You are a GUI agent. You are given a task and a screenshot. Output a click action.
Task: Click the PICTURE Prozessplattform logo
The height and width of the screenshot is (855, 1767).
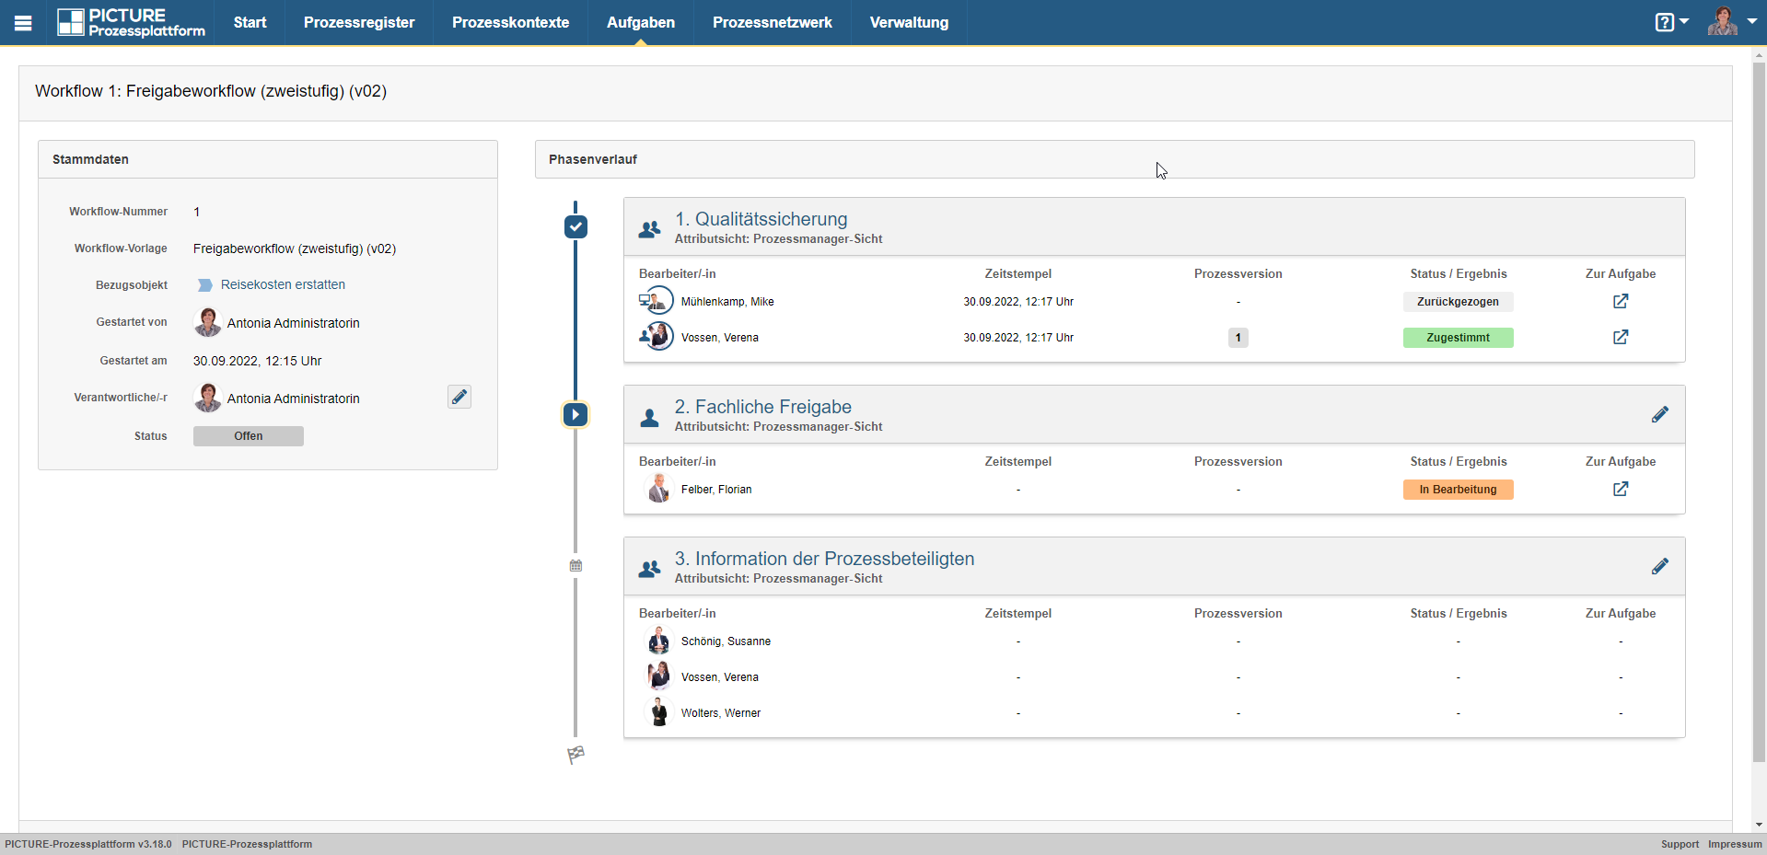[x=131, y=23]
